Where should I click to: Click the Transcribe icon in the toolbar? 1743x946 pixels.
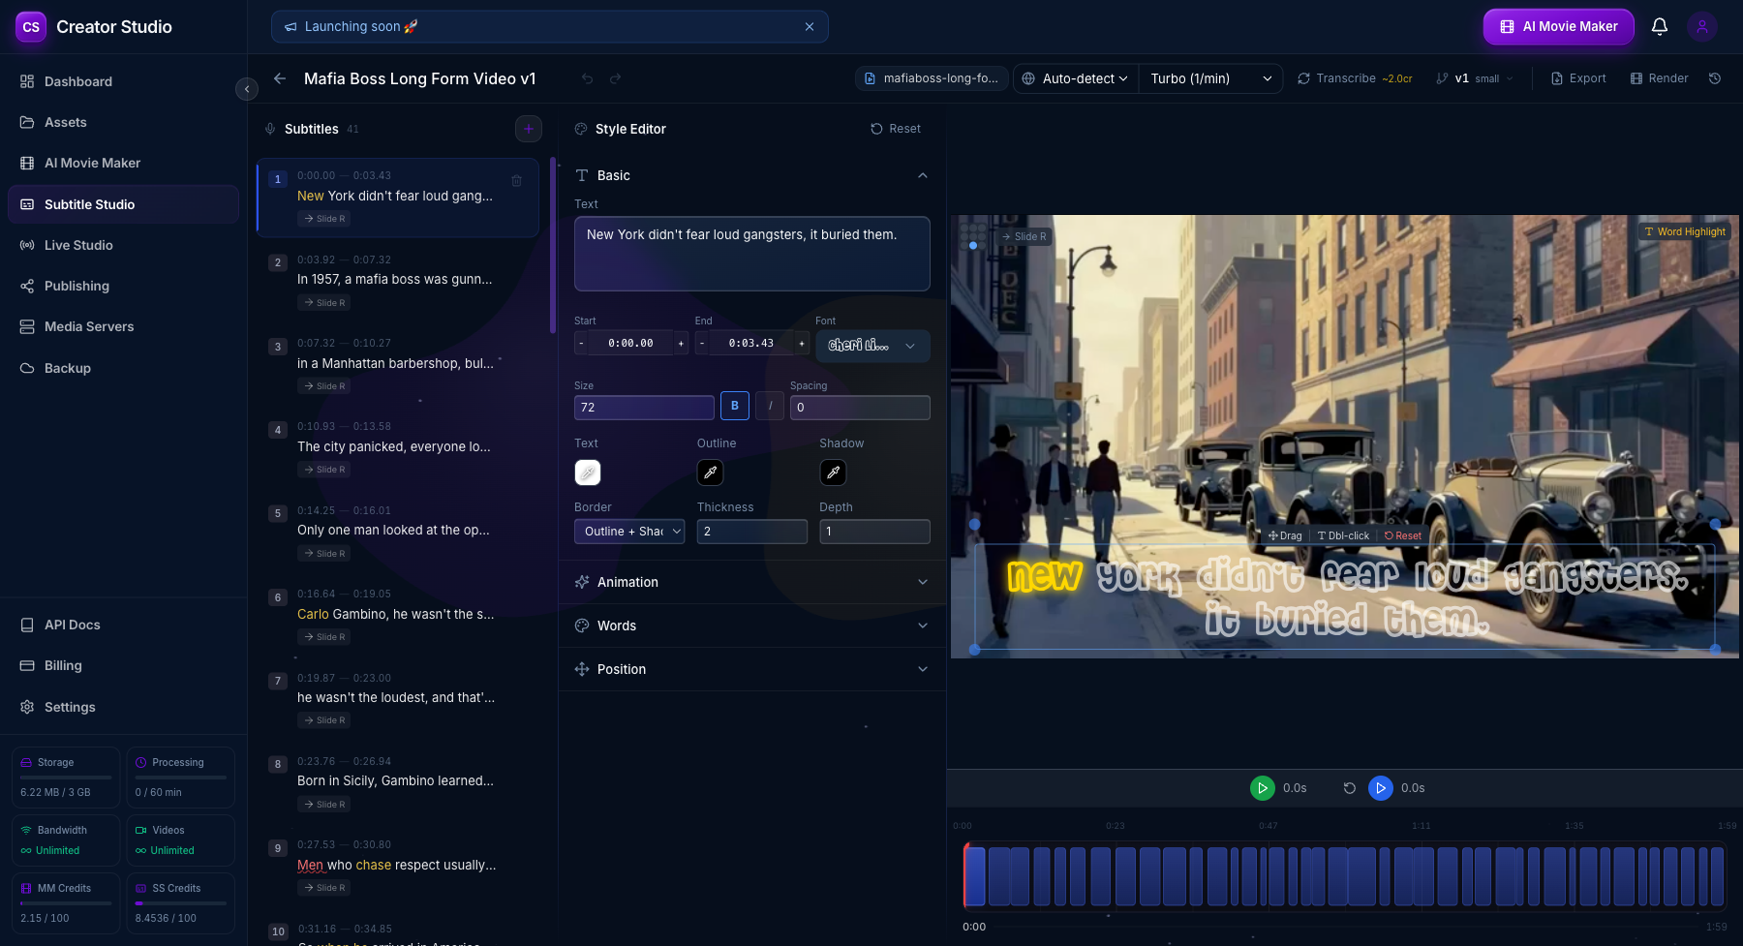(1304, 78)
